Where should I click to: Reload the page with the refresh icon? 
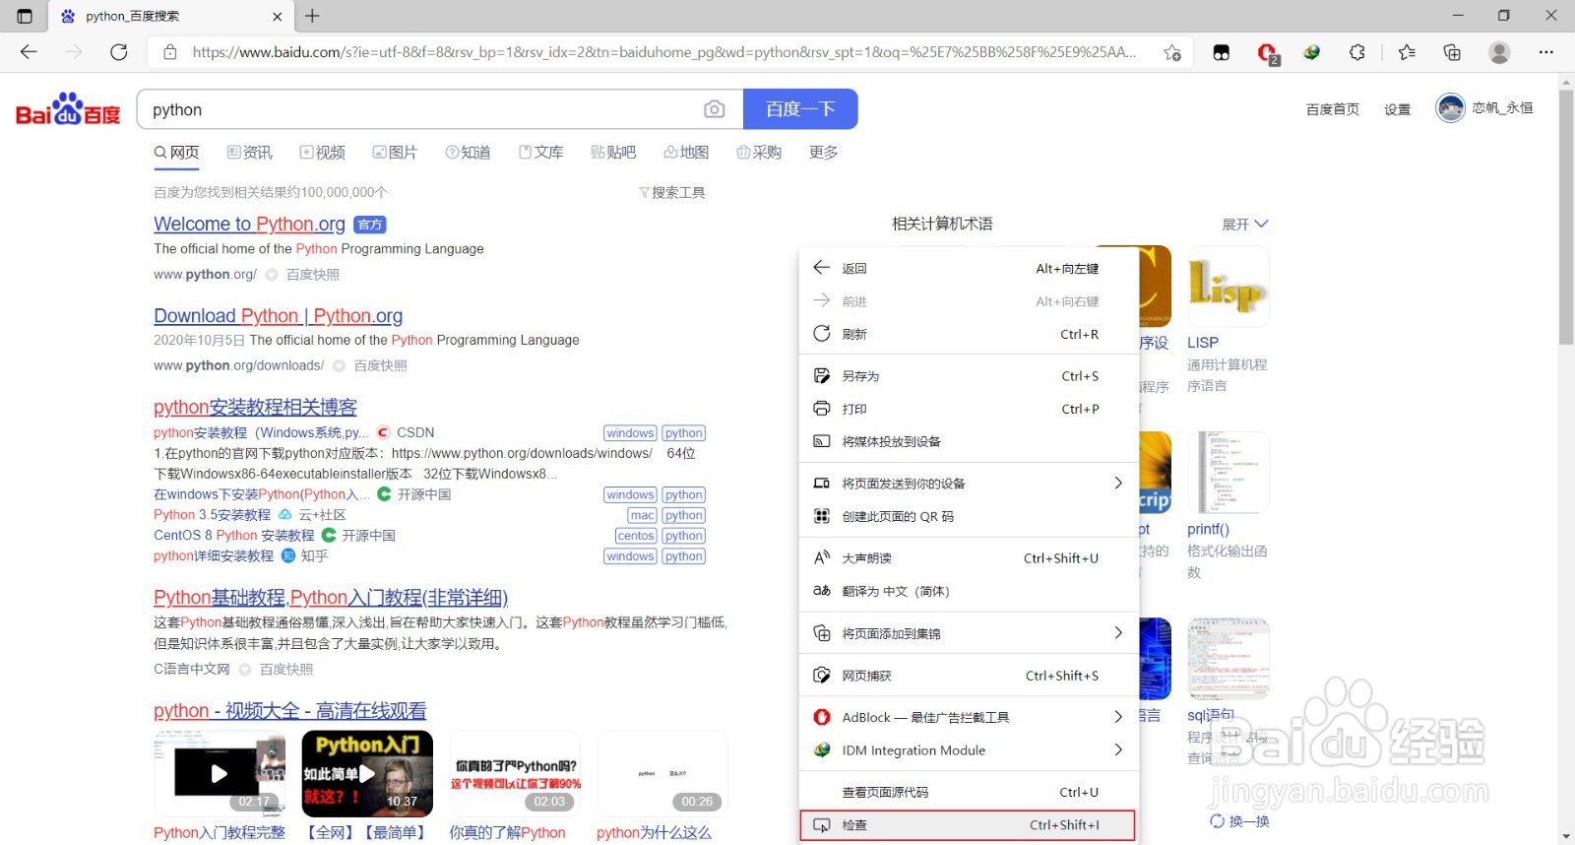(x=119, y=52)
